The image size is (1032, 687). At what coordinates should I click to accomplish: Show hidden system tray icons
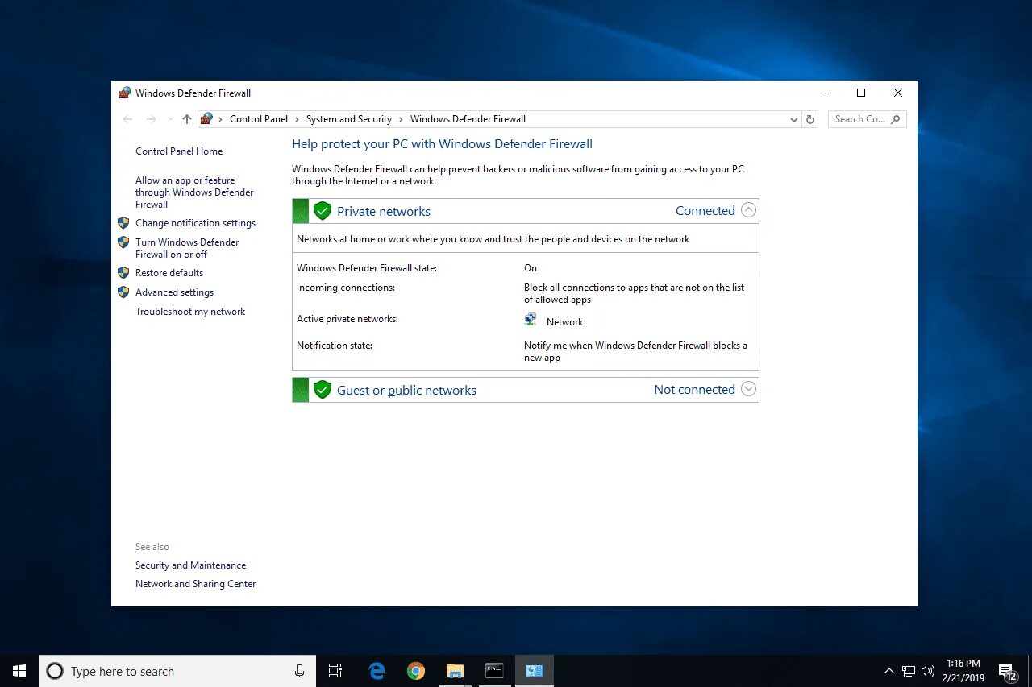click(889, 671)
